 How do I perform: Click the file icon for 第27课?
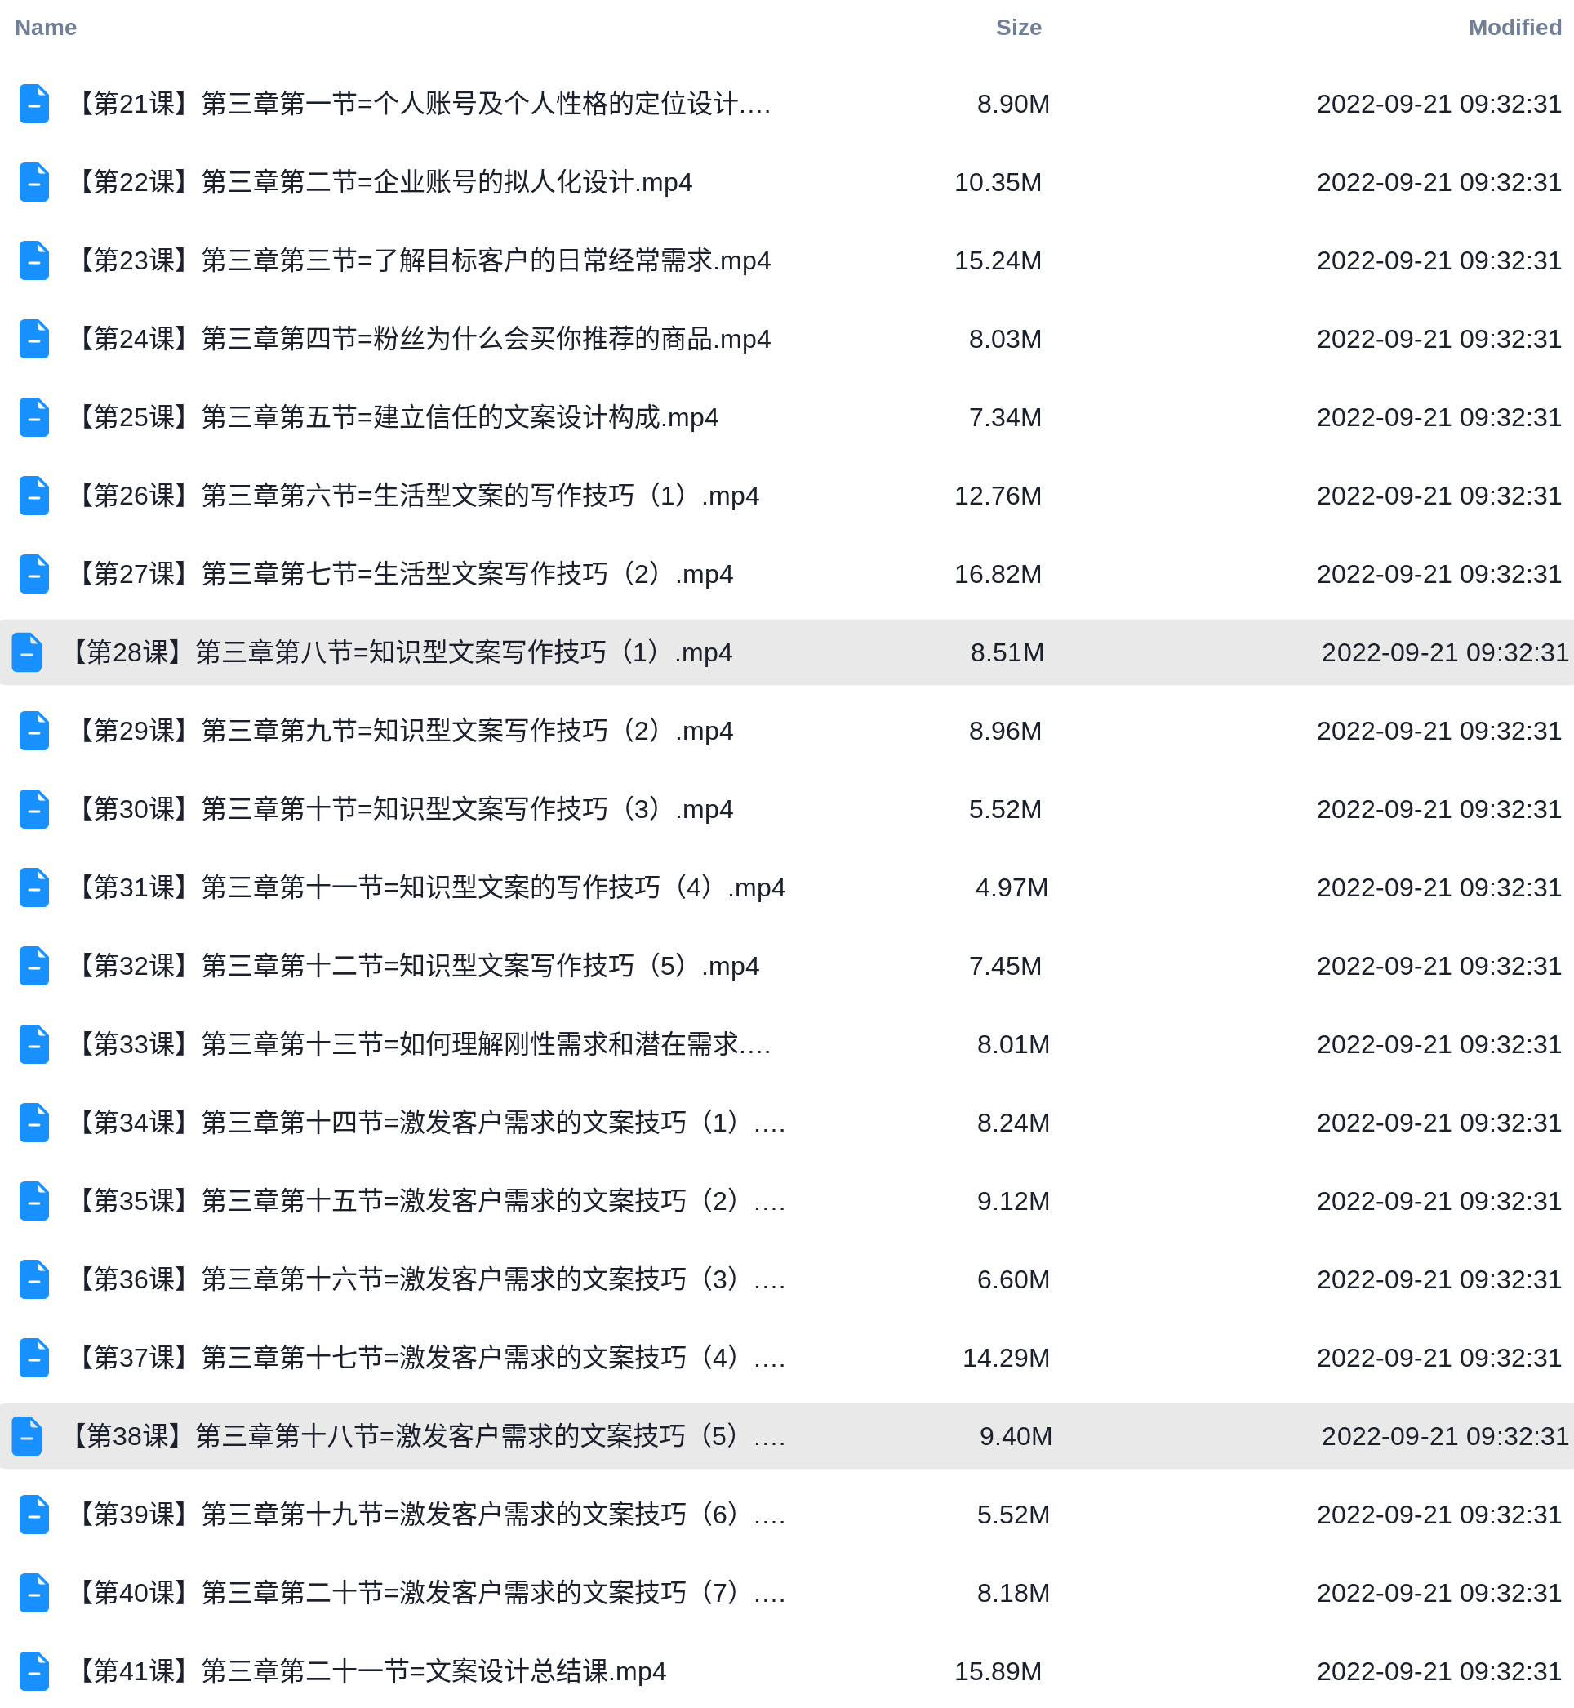tap(34, 574)
